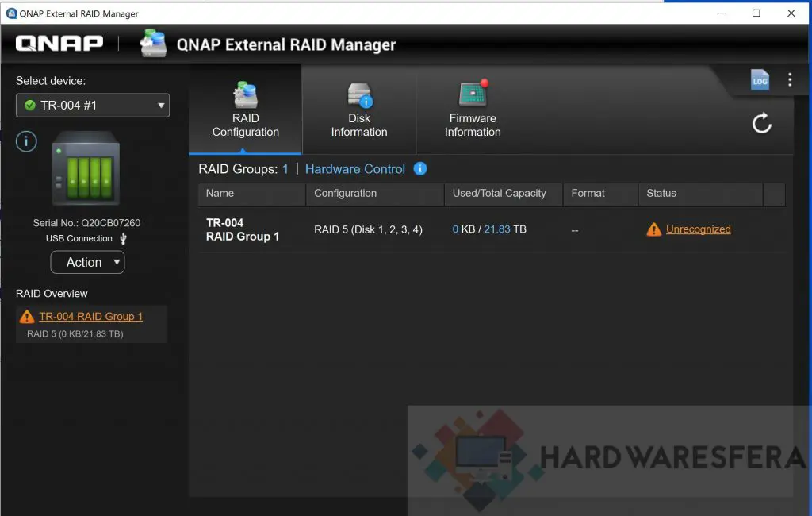Click the device info icon beside the NAS image
The image size is (812, 516).
pos(26,141)
